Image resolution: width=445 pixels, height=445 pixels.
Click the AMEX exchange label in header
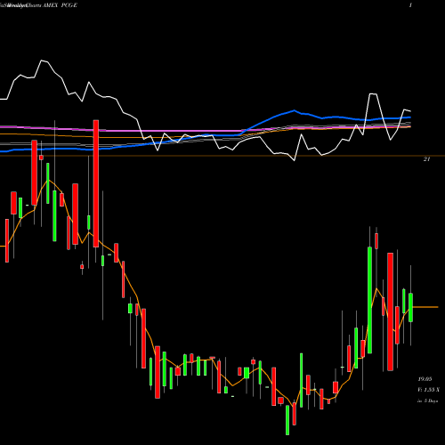[x=51, y=5]
